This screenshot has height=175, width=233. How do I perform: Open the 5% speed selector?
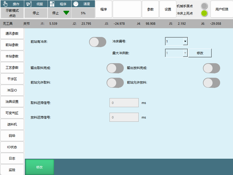tap(83, 13)
